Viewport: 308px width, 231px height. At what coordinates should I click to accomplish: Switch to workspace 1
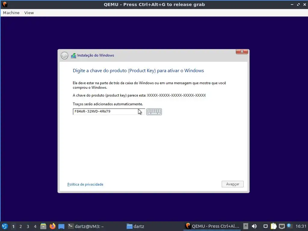pyautogui.click(x=13, y=226)
